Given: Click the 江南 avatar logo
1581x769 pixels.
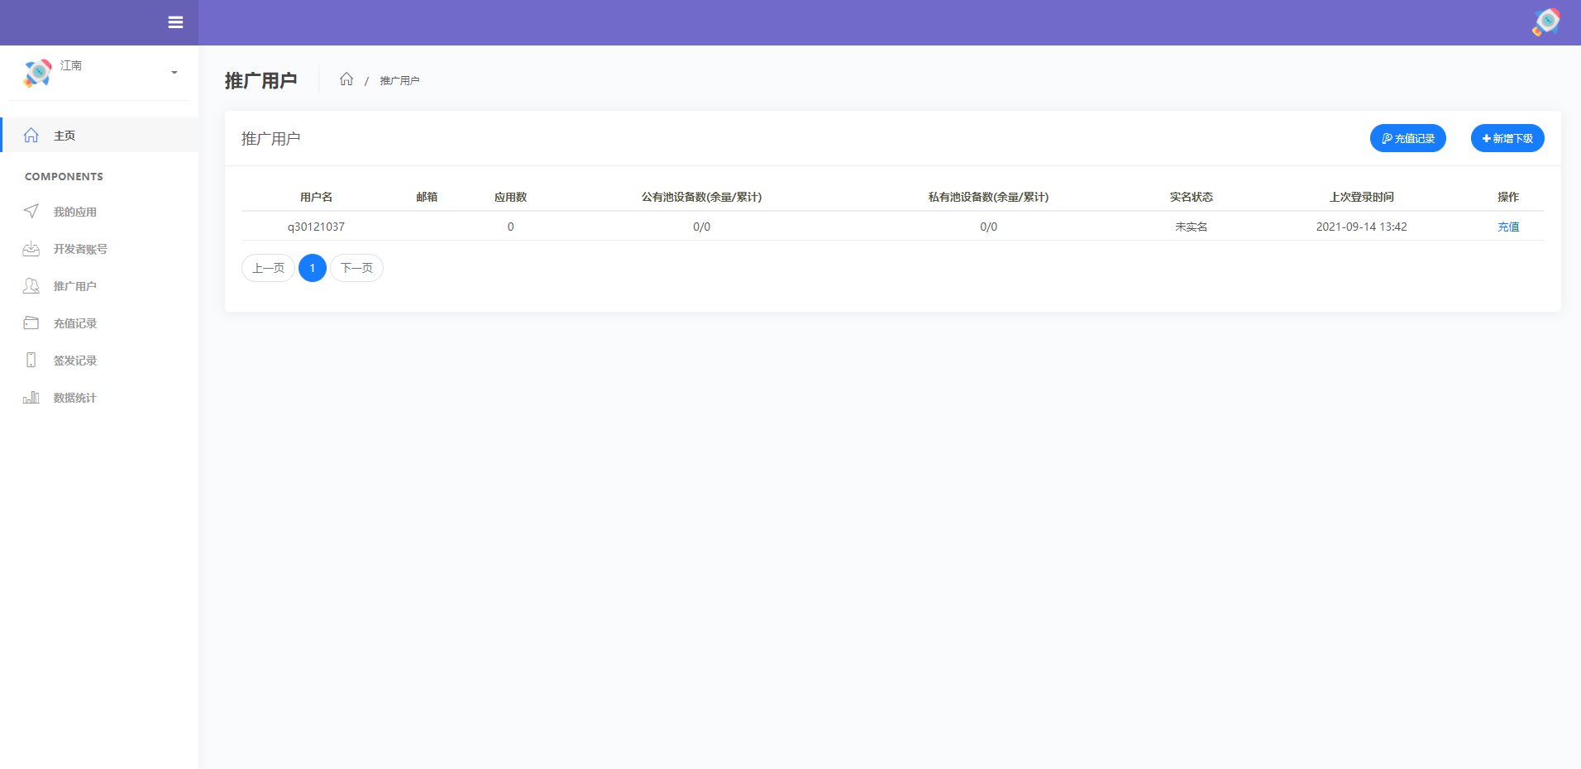Looking at the screenshot, I should click(36, 74).
